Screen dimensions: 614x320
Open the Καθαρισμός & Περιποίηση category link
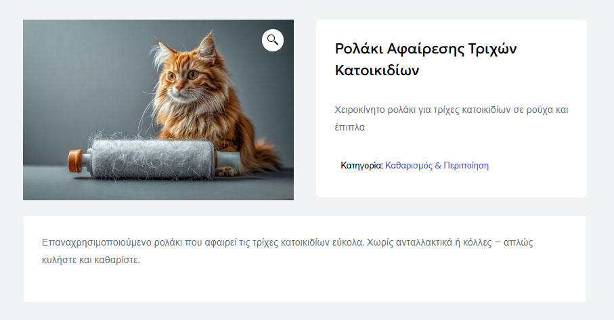point(437,165)
